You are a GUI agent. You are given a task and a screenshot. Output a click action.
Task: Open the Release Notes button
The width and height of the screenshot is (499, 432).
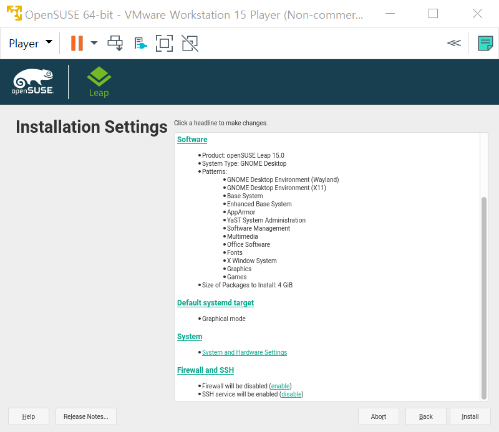click(86, 416)
